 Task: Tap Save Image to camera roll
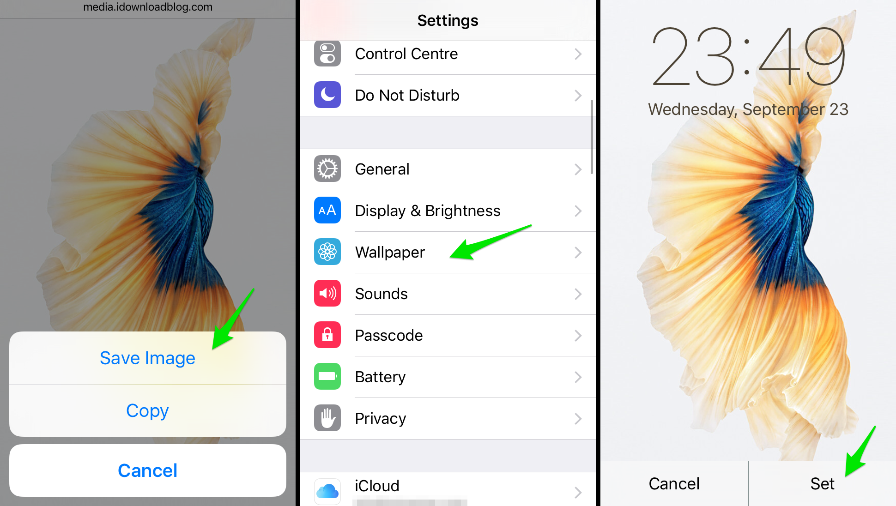[147, 358]
